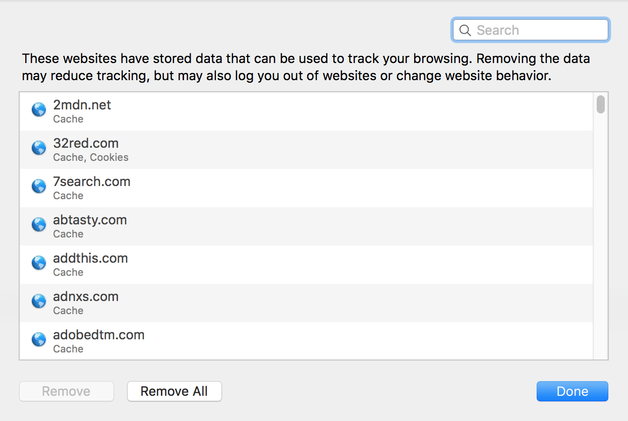Image resolution: width=628 pixels, height=421 pixels.
Task: Click the website list scrollbar thumb
Action: [600, 104]
